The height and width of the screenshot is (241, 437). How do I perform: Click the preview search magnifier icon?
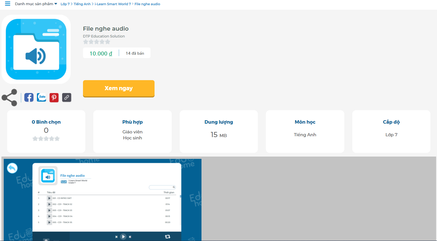(x=174, y=187)
